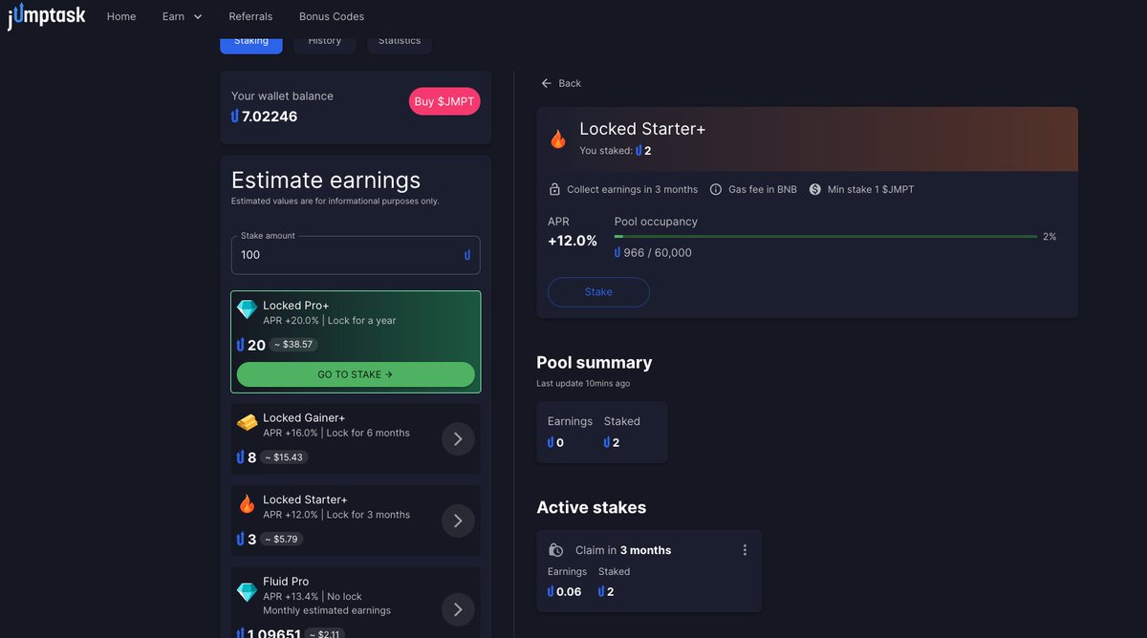Click the flame icon in pool header
1147x638 pixels.
click(558, 139)
